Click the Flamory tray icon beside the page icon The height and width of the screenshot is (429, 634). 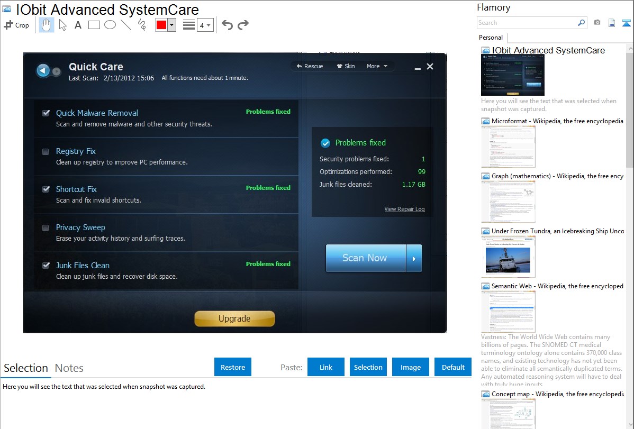pyautogui.click(x=626, y=23)
